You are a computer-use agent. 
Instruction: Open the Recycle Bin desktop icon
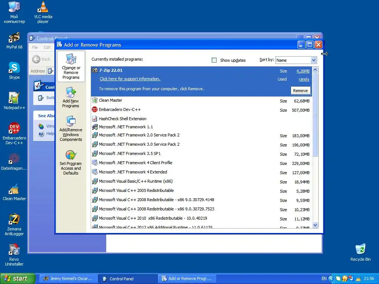[x=360, y=250]
